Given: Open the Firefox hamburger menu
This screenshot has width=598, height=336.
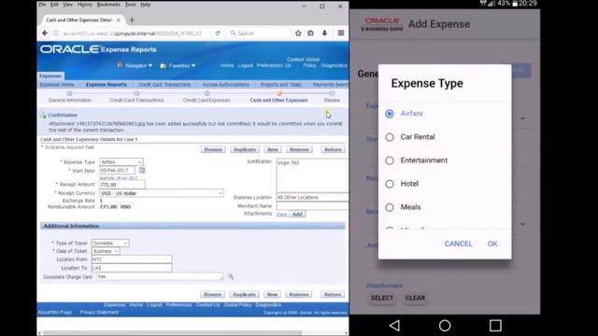Looking at the screenshot, I should coord(341,34).
